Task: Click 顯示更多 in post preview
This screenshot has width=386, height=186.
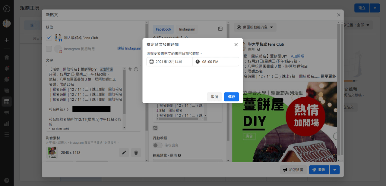Action: 328,76
